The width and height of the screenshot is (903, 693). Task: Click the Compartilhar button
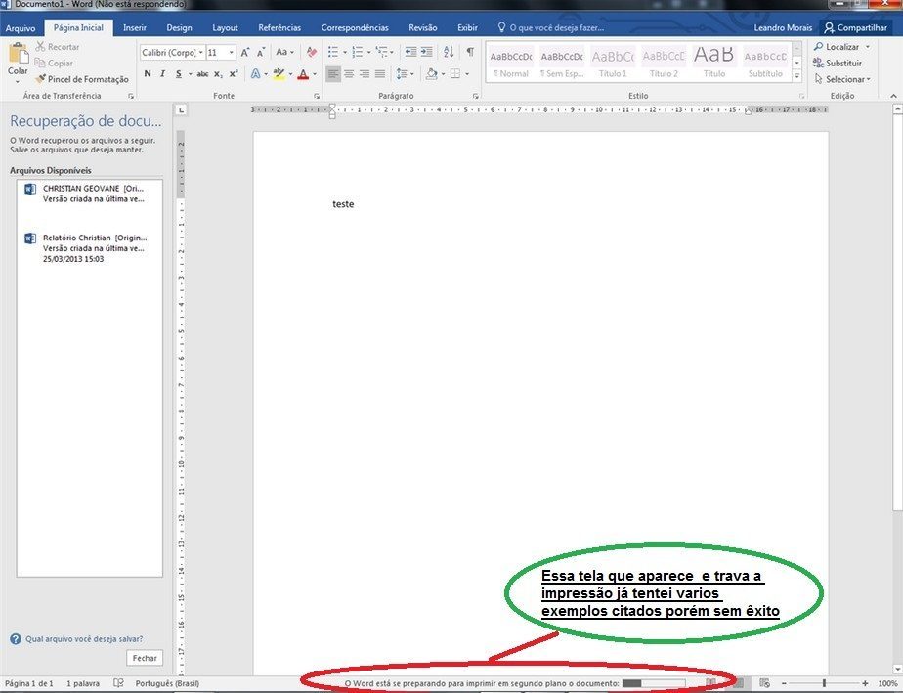855,27
